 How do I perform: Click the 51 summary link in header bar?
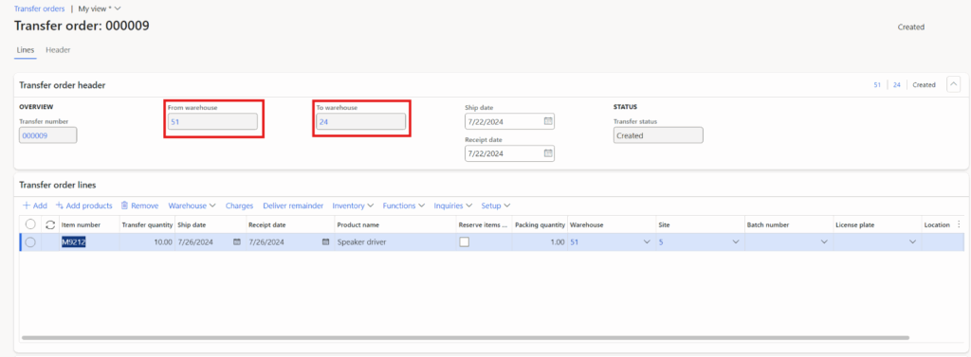pyautogui.click(x=877, y=85)
